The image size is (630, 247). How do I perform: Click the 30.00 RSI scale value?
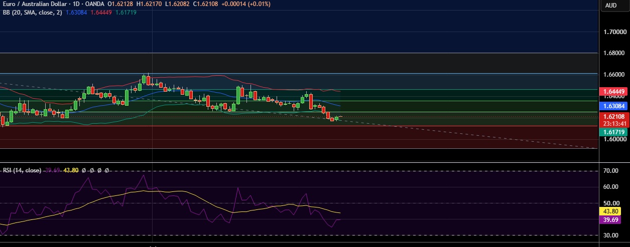(610, 235)
